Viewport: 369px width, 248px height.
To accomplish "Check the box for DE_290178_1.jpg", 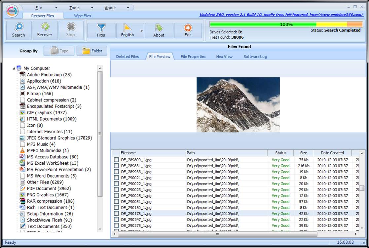I will tap(116, 214).
